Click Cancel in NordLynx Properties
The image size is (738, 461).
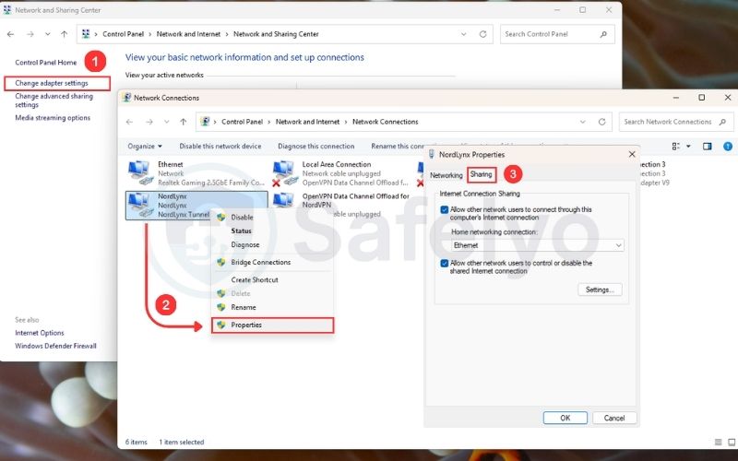[614, 418]
